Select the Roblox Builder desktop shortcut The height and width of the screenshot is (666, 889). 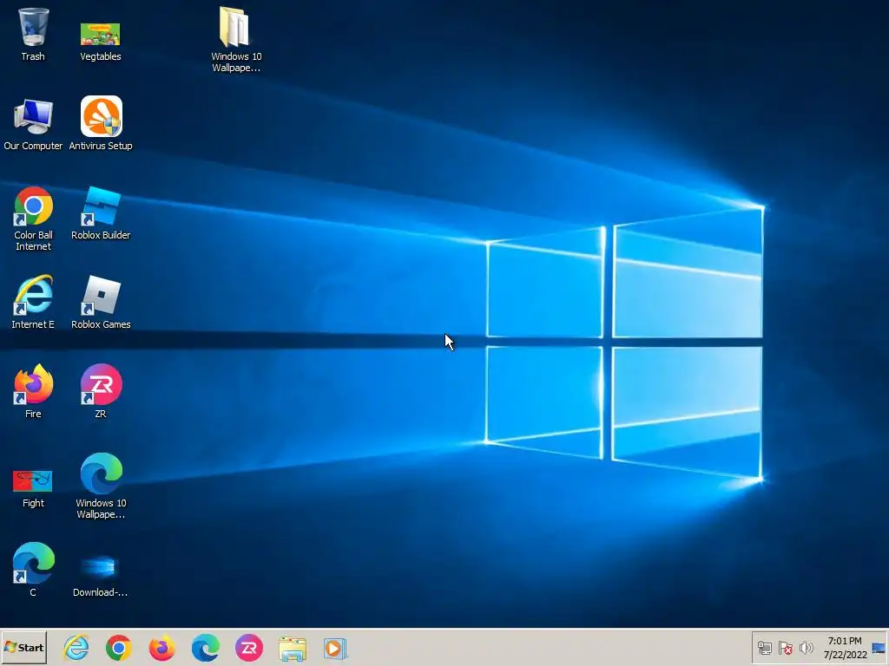tap(101, 213)
